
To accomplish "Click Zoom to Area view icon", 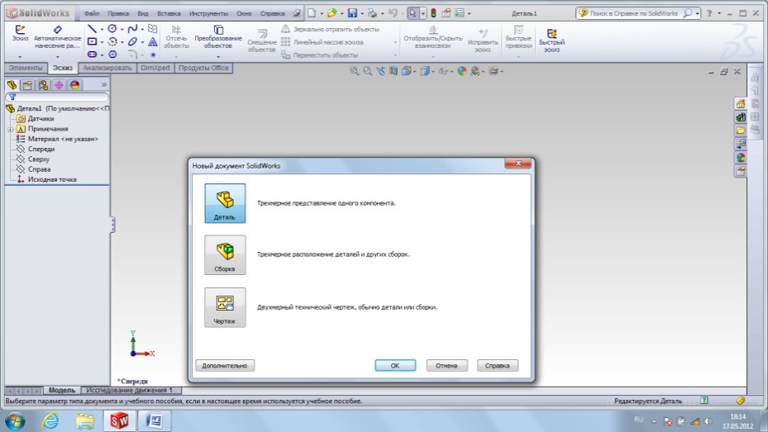I will click(367, 71).
